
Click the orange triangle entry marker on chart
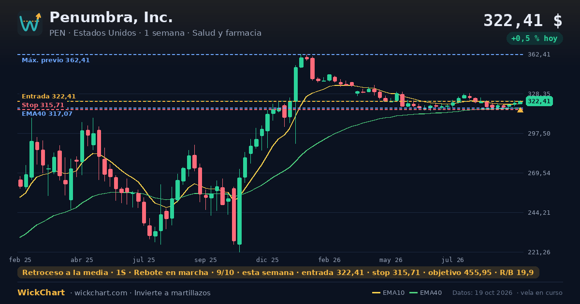click(x=520, y=110)
